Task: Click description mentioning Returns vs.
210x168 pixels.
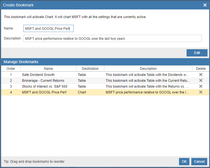Action: click(147, 87)
